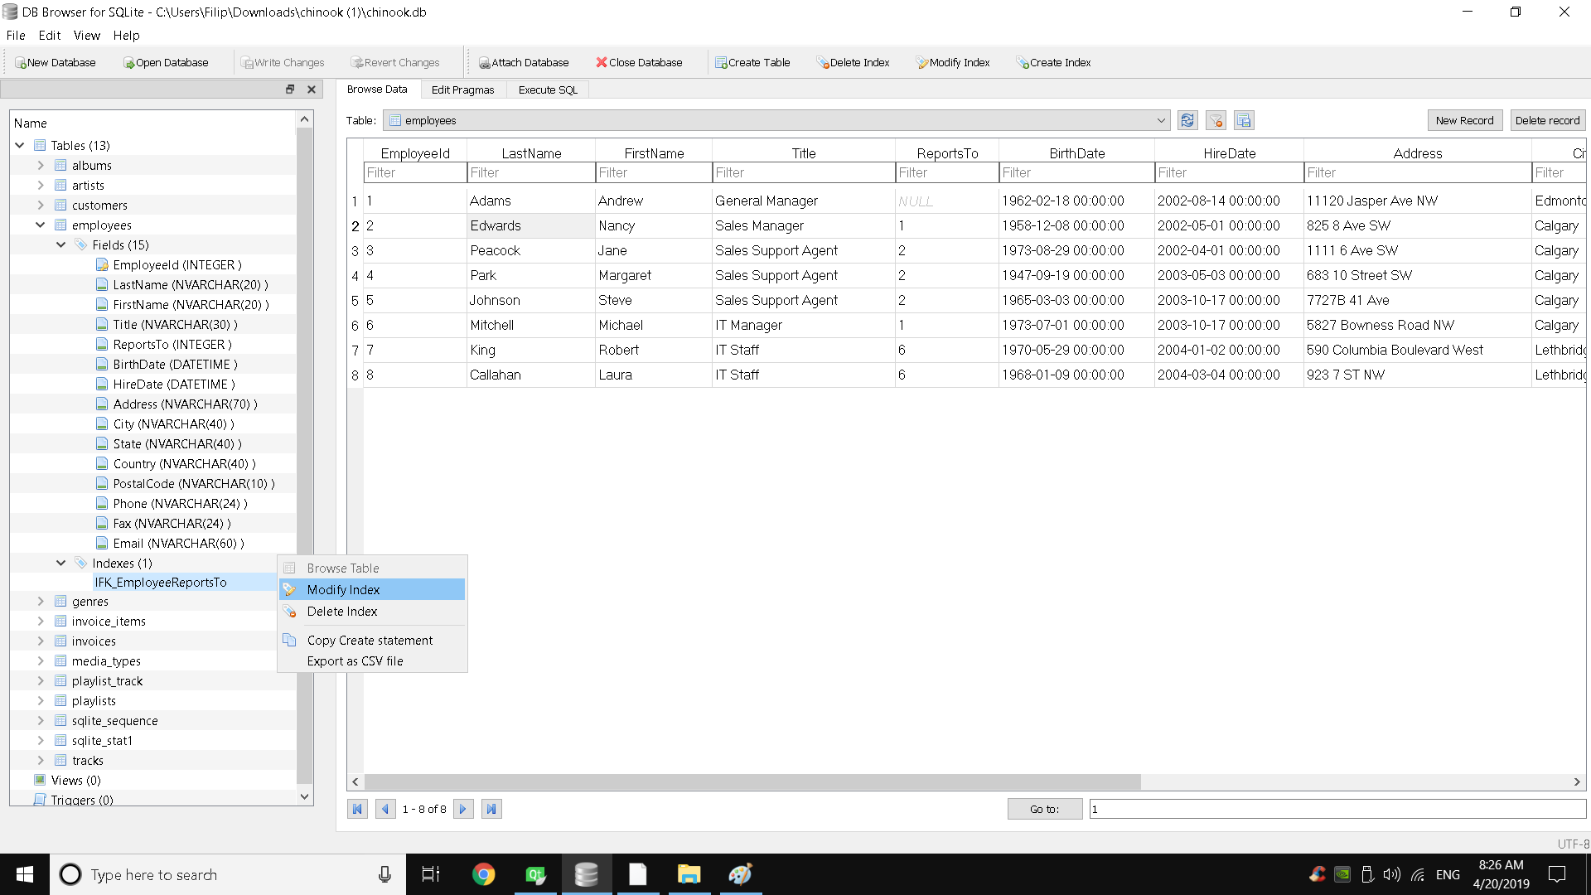The image size is (1591, 895).
Task: Click Delete Index toolbar button
Action: pyautogui.click(x=853, y=62)
